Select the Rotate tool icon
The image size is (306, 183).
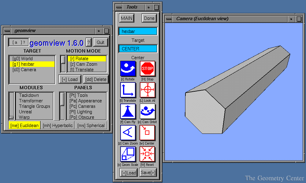pos(128,68)
